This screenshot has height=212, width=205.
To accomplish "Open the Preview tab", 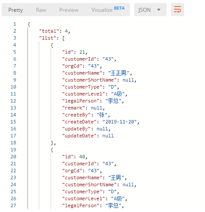I will coord(69,10).
